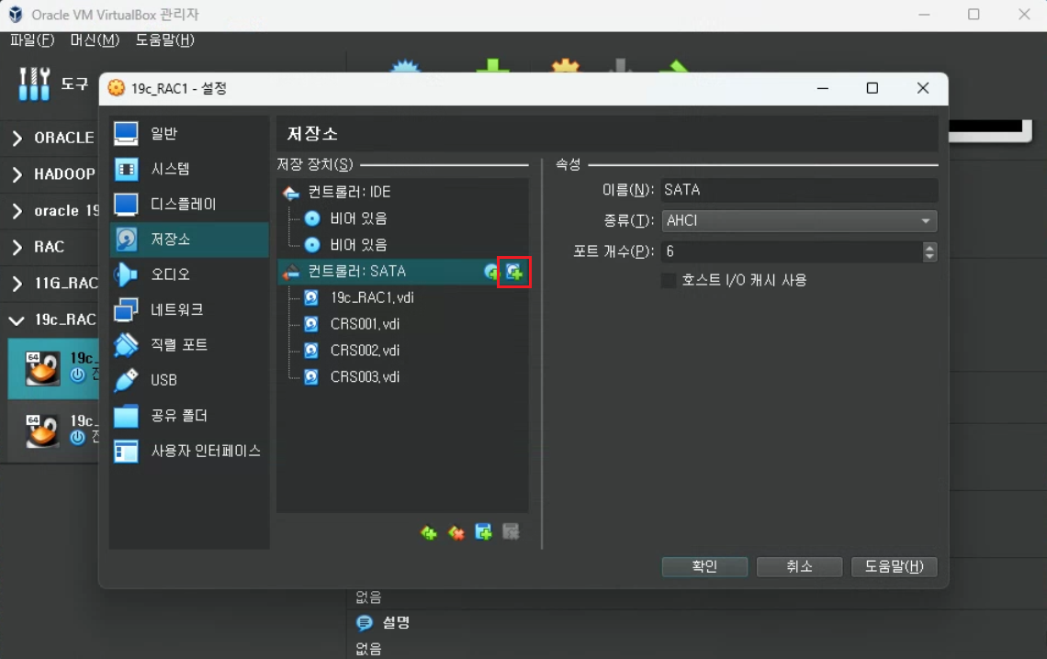The height and width of the screenshot is (659, 1047).
Task: Select the 저장소 storage category
Action: point(189,240)
